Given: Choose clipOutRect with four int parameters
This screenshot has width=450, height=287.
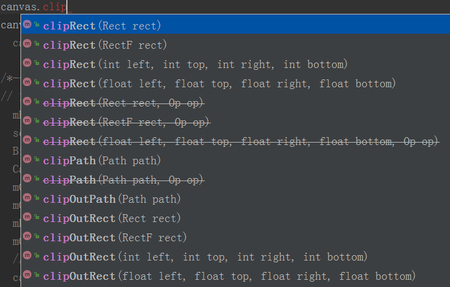Looking at the screenshot, I should pyautogui.click(x=236, y=256).
